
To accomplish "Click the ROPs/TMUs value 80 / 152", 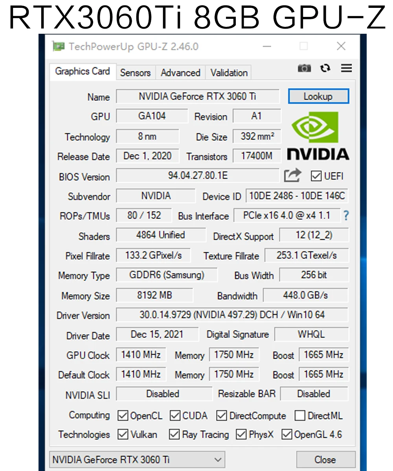I will tap(144, 215).
